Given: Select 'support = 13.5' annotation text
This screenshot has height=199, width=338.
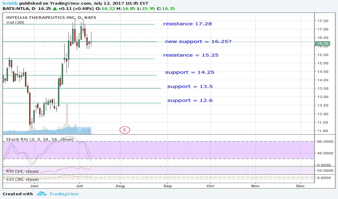Looking at the screenshot, I should tap(190, 86).
